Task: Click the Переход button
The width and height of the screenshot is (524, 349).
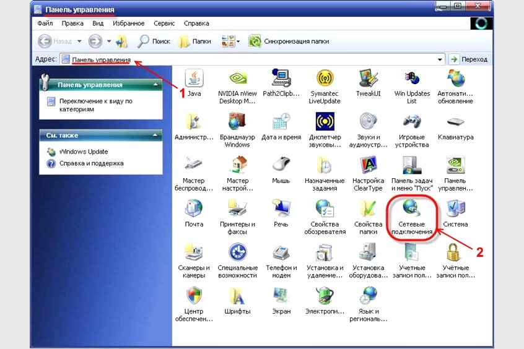Action: tap(469, 59)
